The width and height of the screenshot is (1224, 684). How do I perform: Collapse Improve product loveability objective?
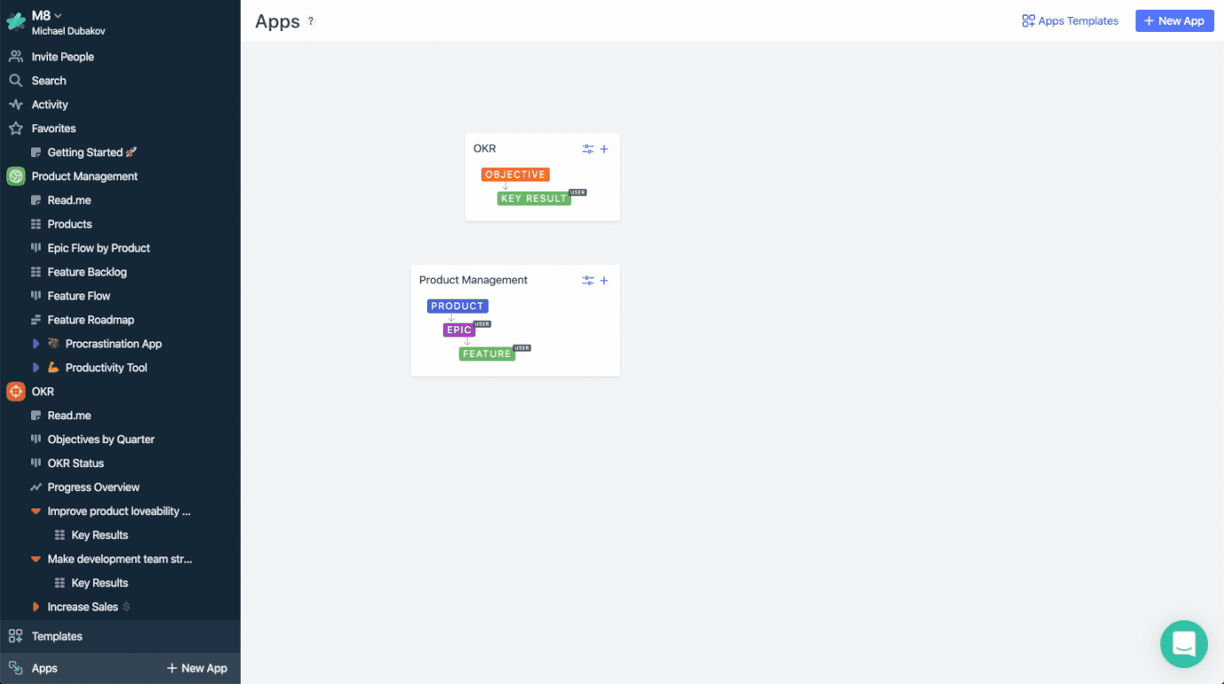pos(36,512)
